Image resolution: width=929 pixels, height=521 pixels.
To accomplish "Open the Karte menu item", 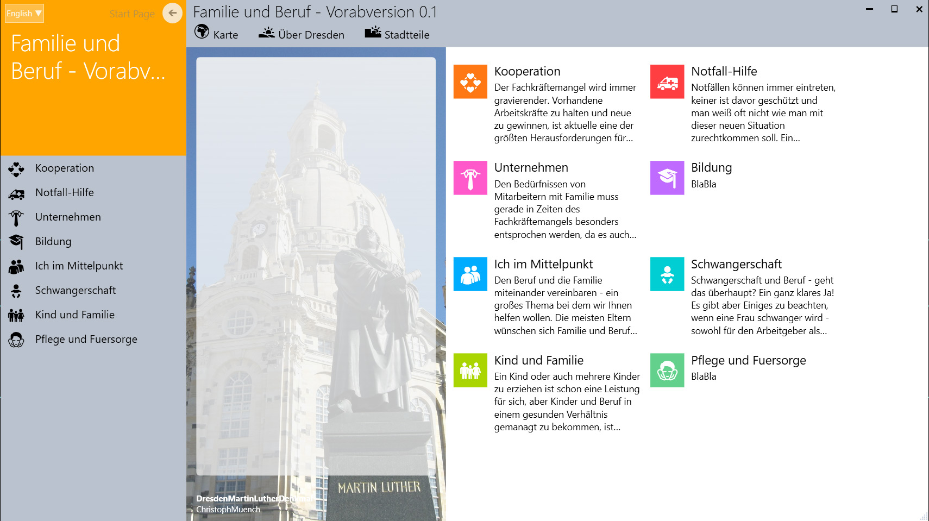I will 216,34.
